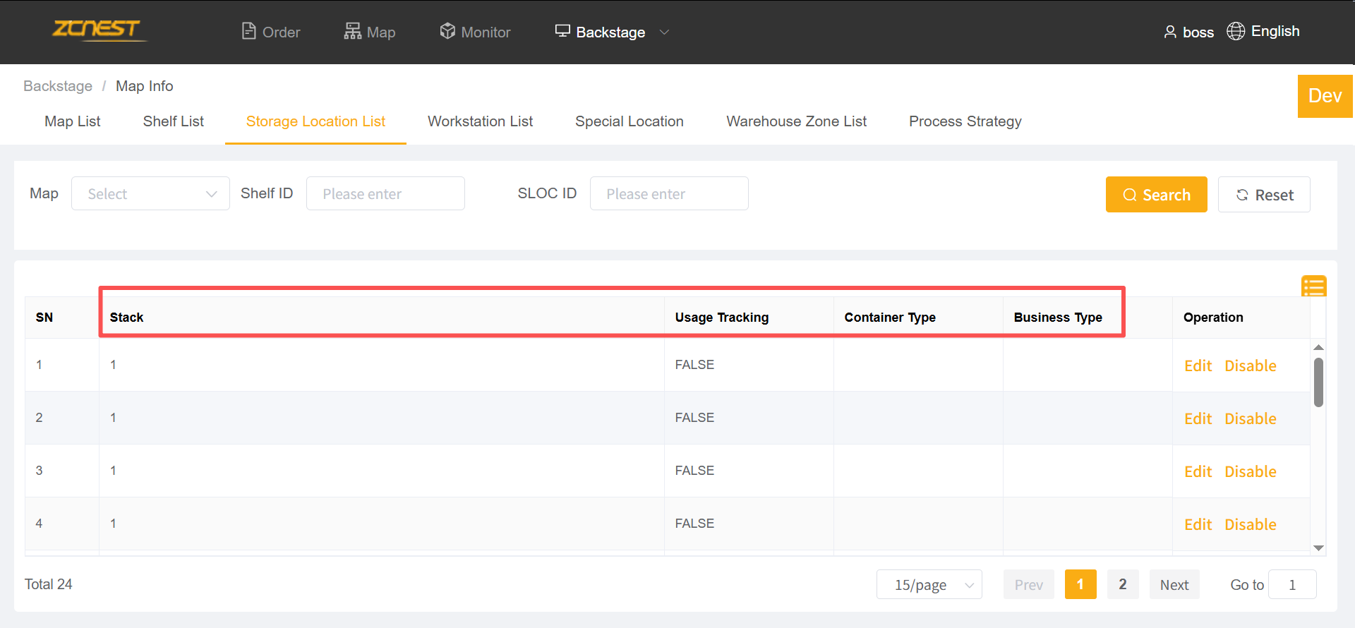Screen dimensions: 1355x628
Task: Click the Shelf ID input field
Action: pyautogui.click(x=385, y=193)
